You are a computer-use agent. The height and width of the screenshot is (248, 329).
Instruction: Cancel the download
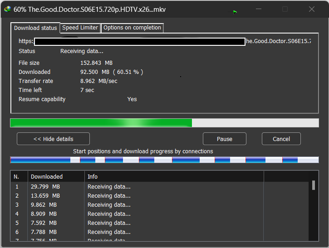(x=281, y=139)
